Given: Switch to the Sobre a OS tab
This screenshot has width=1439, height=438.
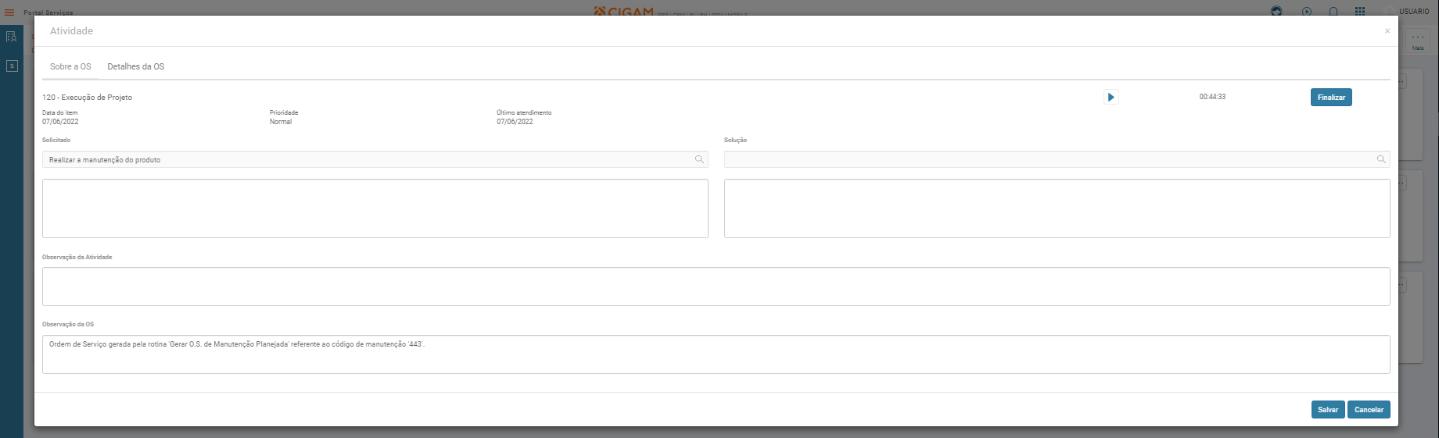Looking at the screenshot, I should point(70,66).
